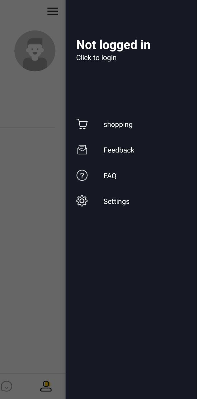This screenshot has width=197, height=399.
Task: Tap the "Click to login" link
Action: [96, 58]
